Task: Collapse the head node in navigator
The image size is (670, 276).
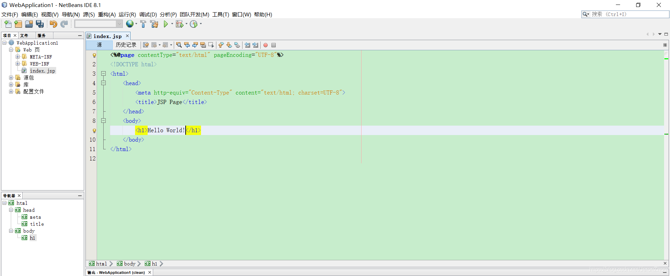Action: tap(11, 210)
